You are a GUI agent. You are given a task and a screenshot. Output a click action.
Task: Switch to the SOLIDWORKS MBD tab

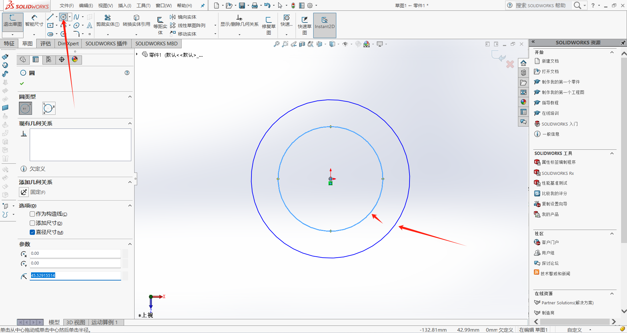pos(156,43)
